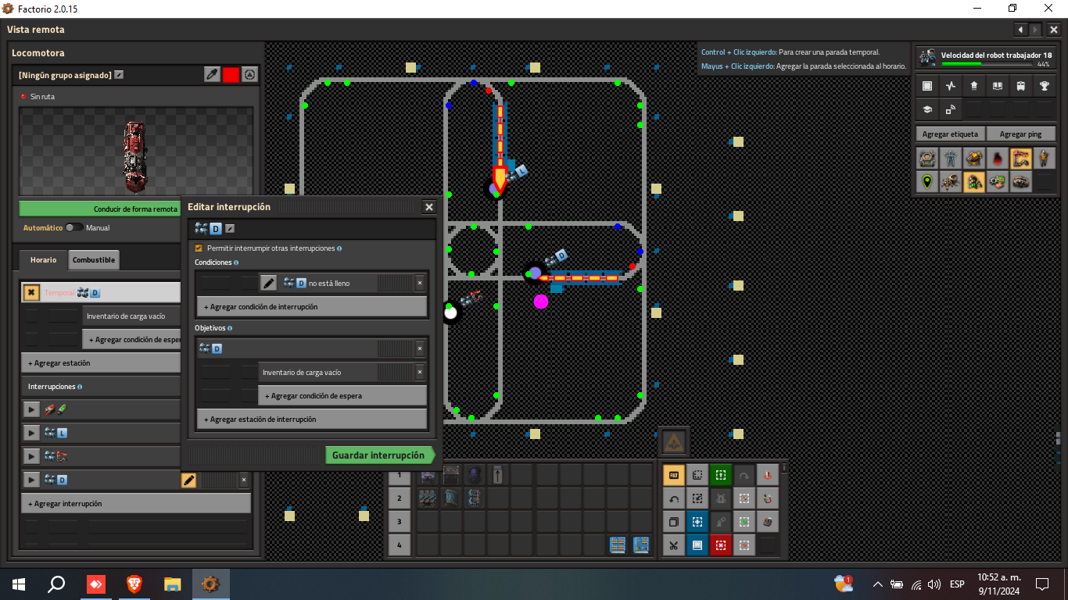Toggle pollution overlay red cloud filter
1068x600 pixels.
coord(997,159)
